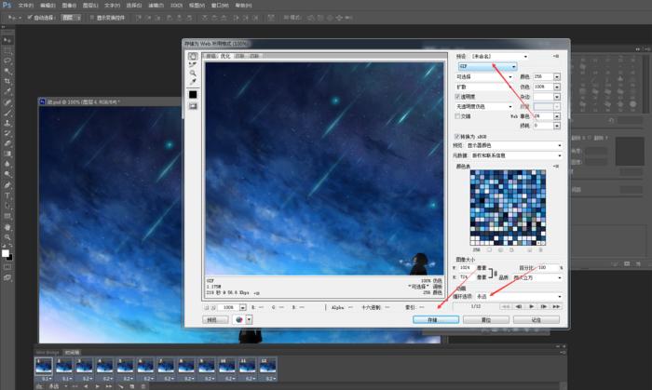Open the 可选择 color reduction dropdown
This screenshot has height=390, width=652.
pos(484,77)
